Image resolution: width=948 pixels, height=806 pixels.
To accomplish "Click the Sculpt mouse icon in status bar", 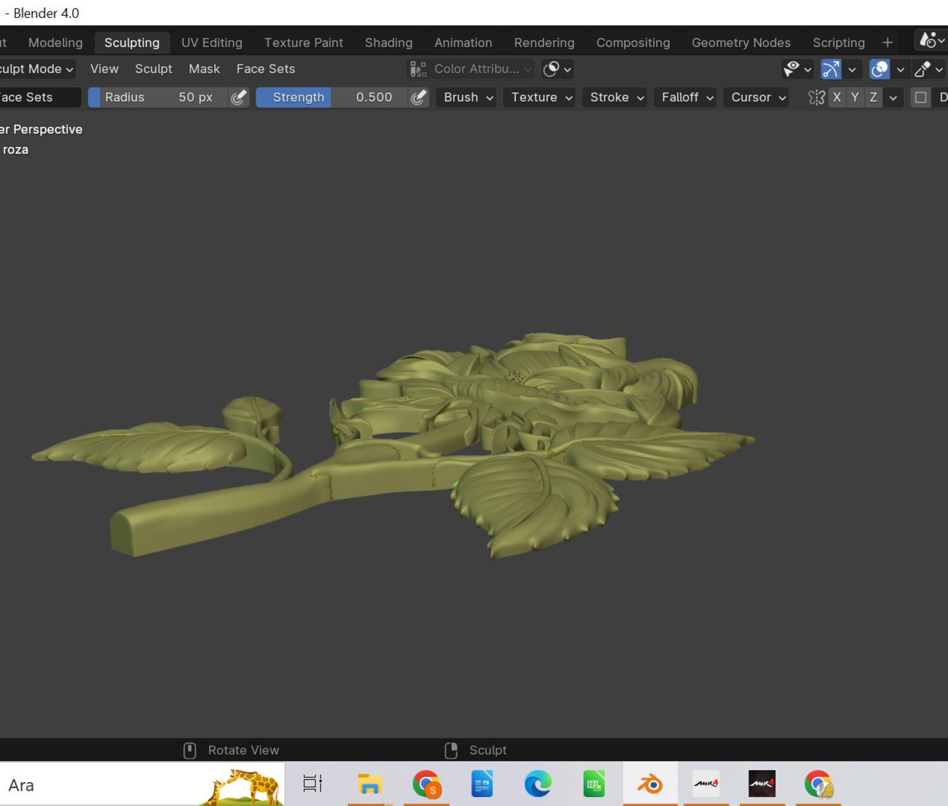I will [x=451, y=750].
